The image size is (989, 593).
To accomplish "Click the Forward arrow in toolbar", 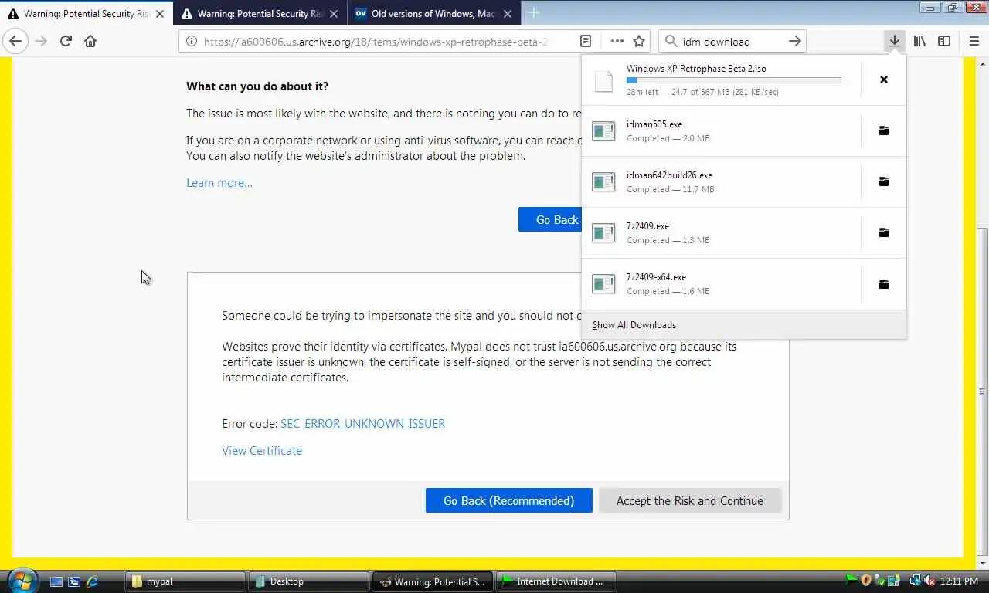I will [41, 42].
